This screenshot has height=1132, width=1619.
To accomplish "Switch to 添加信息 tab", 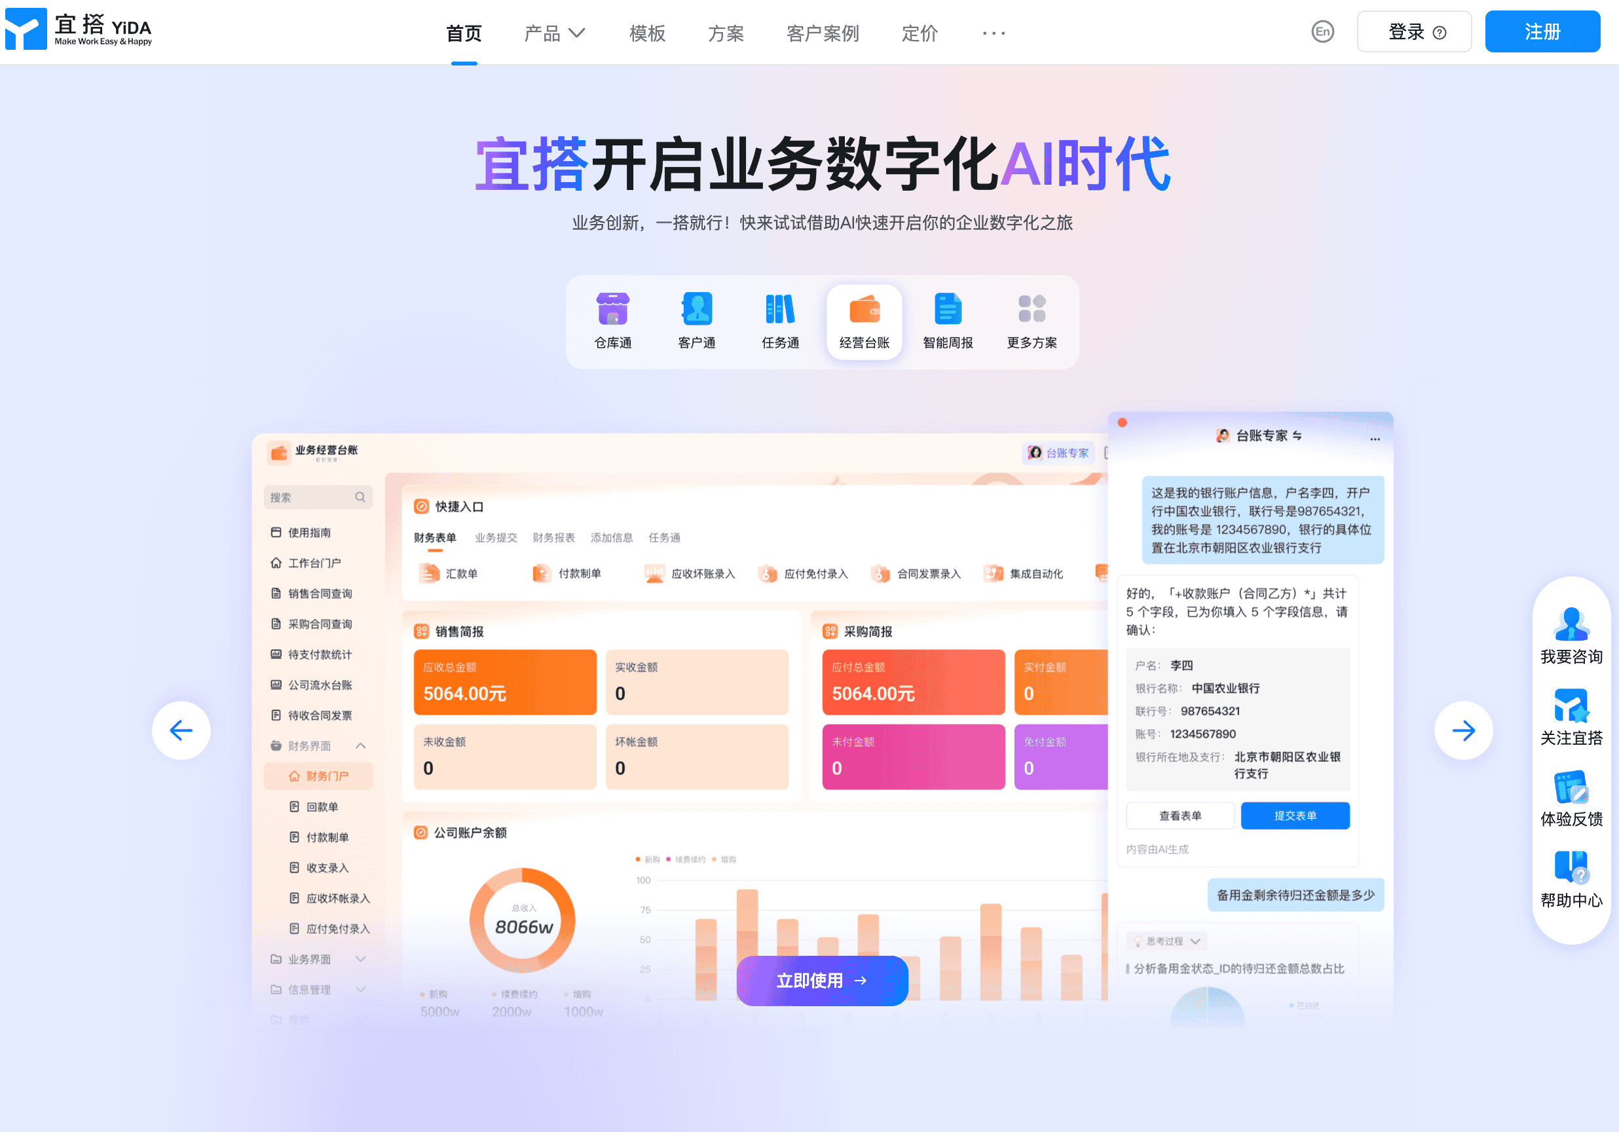I will (611, 537).
